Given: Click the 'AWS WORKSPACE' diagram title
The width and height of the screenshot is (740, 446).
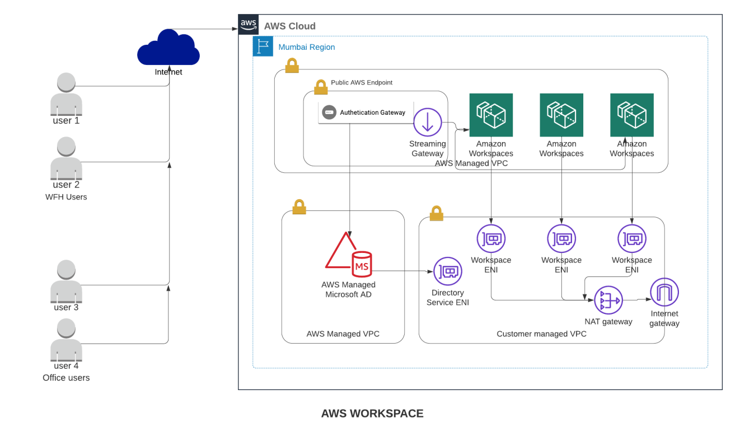Looking at the screenshot, I should tap(372, 414).
